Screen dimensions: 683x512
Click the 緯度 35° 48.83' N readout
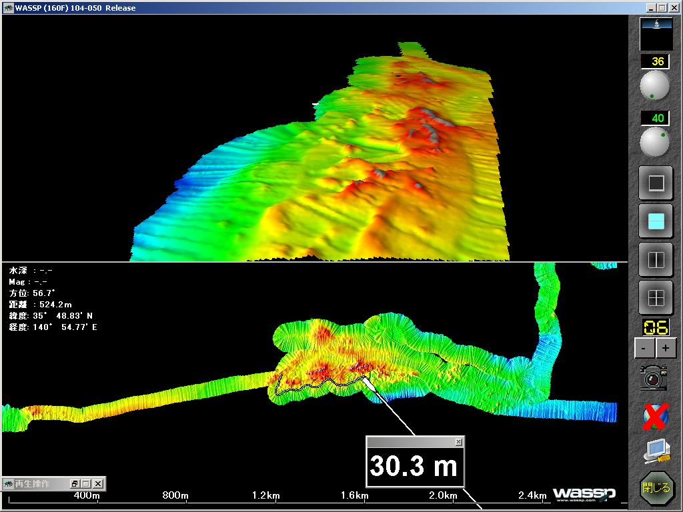point(51,315)
